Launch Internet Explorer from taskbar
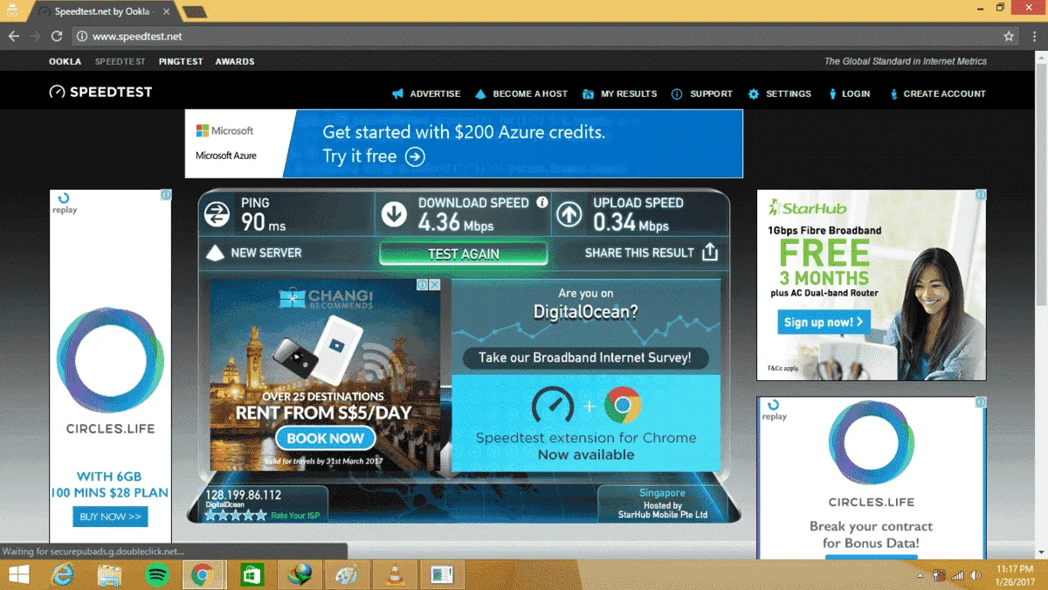1048x590 pixels. tap(63, 574)
